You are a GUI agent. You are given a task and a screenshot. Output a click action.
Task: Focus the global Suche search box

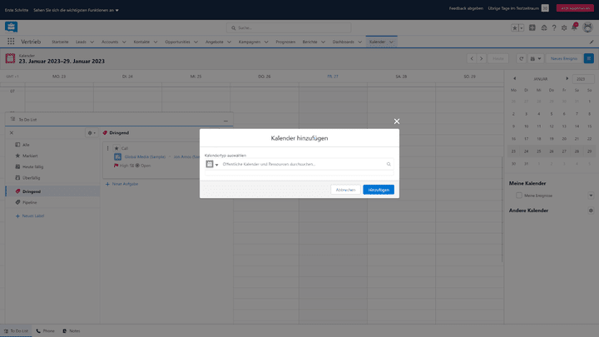click(289, 28)
